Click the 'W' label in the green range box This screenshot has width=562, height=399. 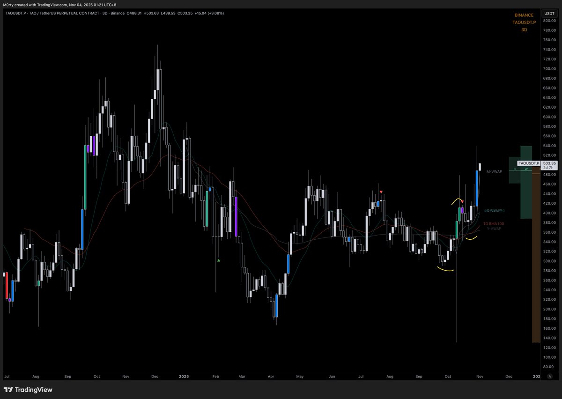click(x=526, y=169)
